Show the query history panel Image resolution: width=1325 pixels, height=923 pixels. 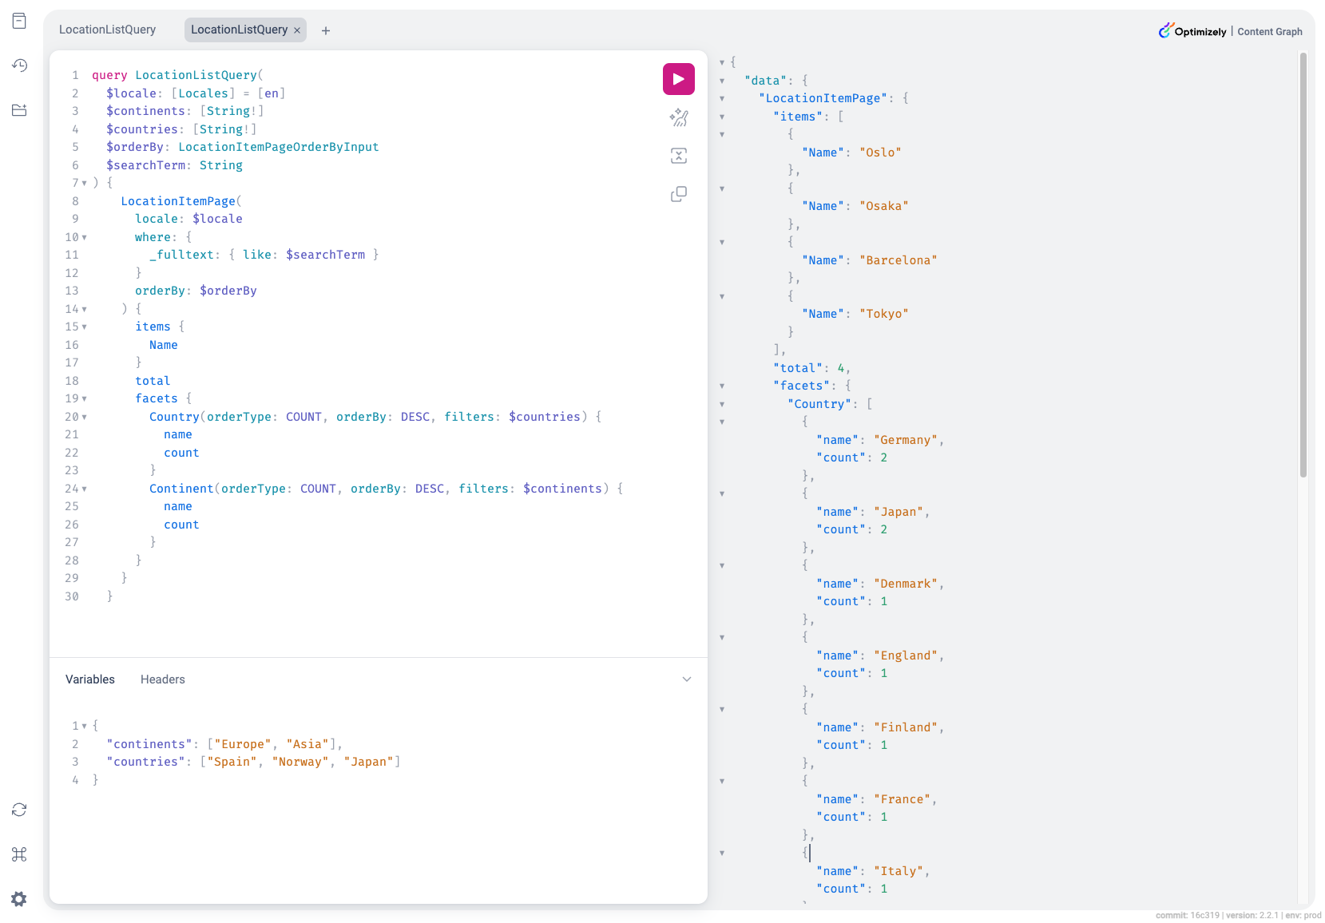(20, 65)
